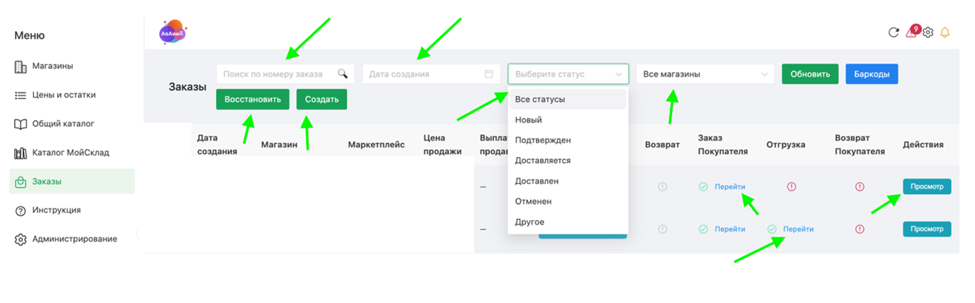Click the yellow notification bell icon

tap(945, 32)
